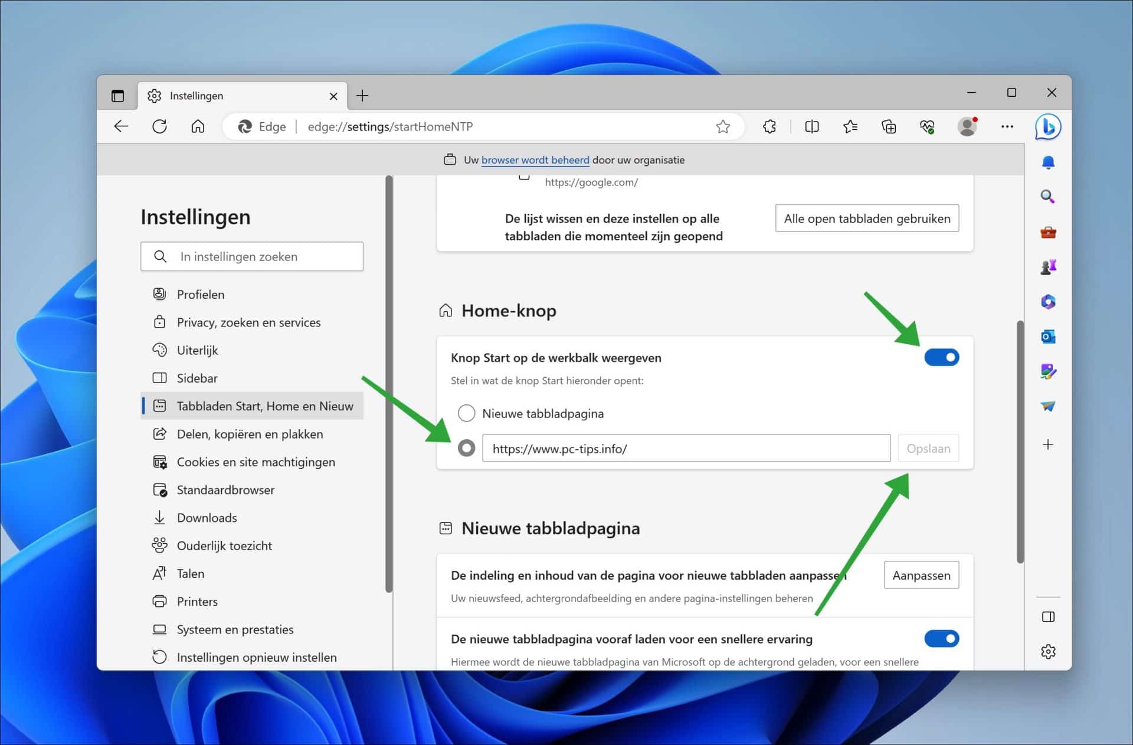Open the Settings menu with three dots
The width and height of the screenshot is (1133, 745).
[1007, 126]
